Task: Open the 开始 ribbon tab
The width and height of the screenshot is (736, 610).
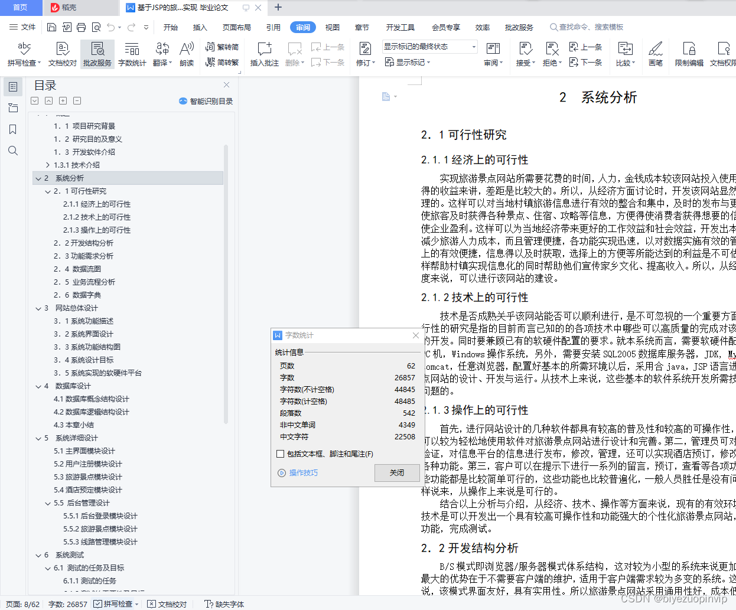Action: [x=171, y=27]
